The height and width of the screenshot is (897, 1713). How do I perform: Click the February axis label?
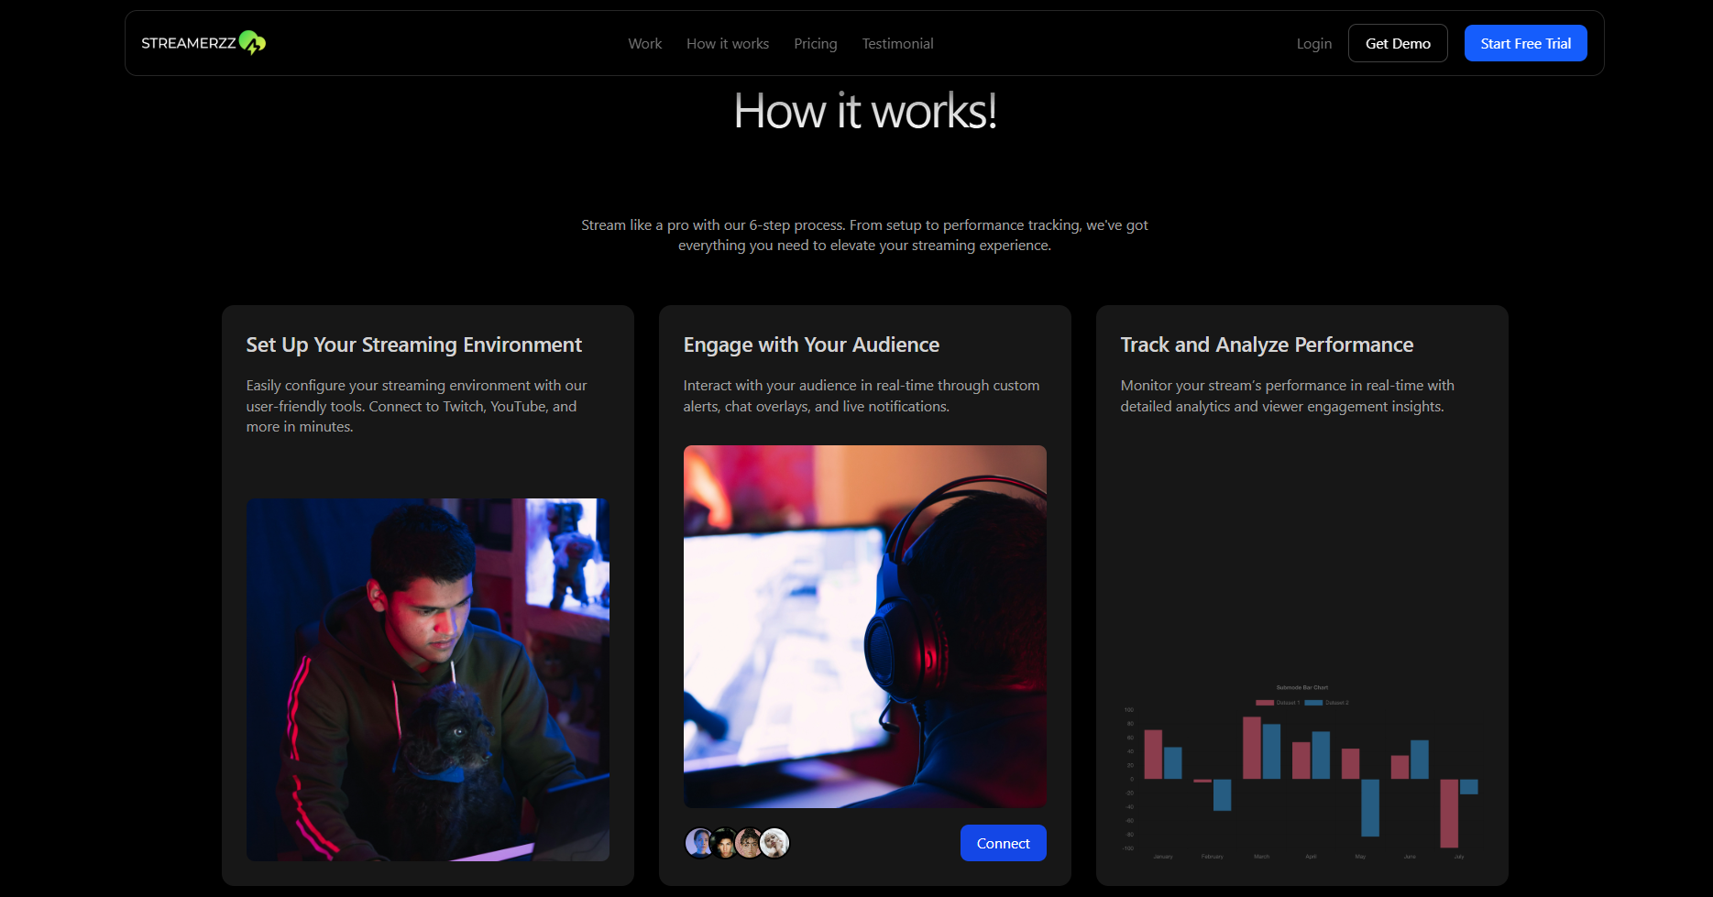click(x=1213, y=857)
